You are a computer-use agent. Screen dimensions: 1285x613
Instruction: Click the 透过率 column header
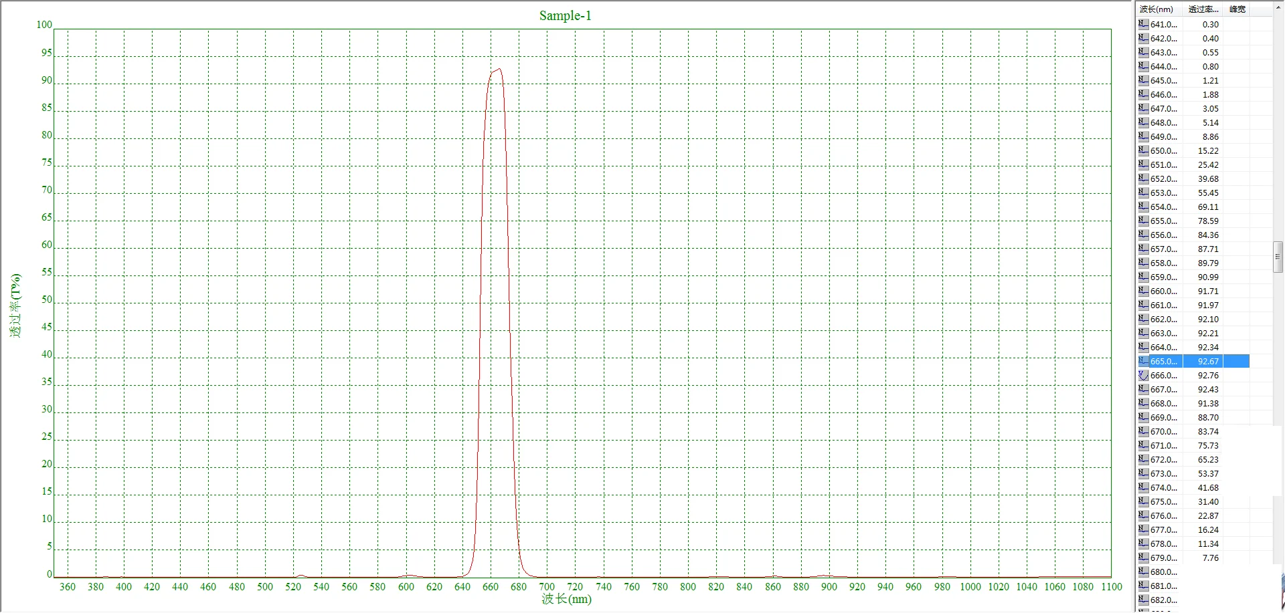click(x=1203, y=9)
